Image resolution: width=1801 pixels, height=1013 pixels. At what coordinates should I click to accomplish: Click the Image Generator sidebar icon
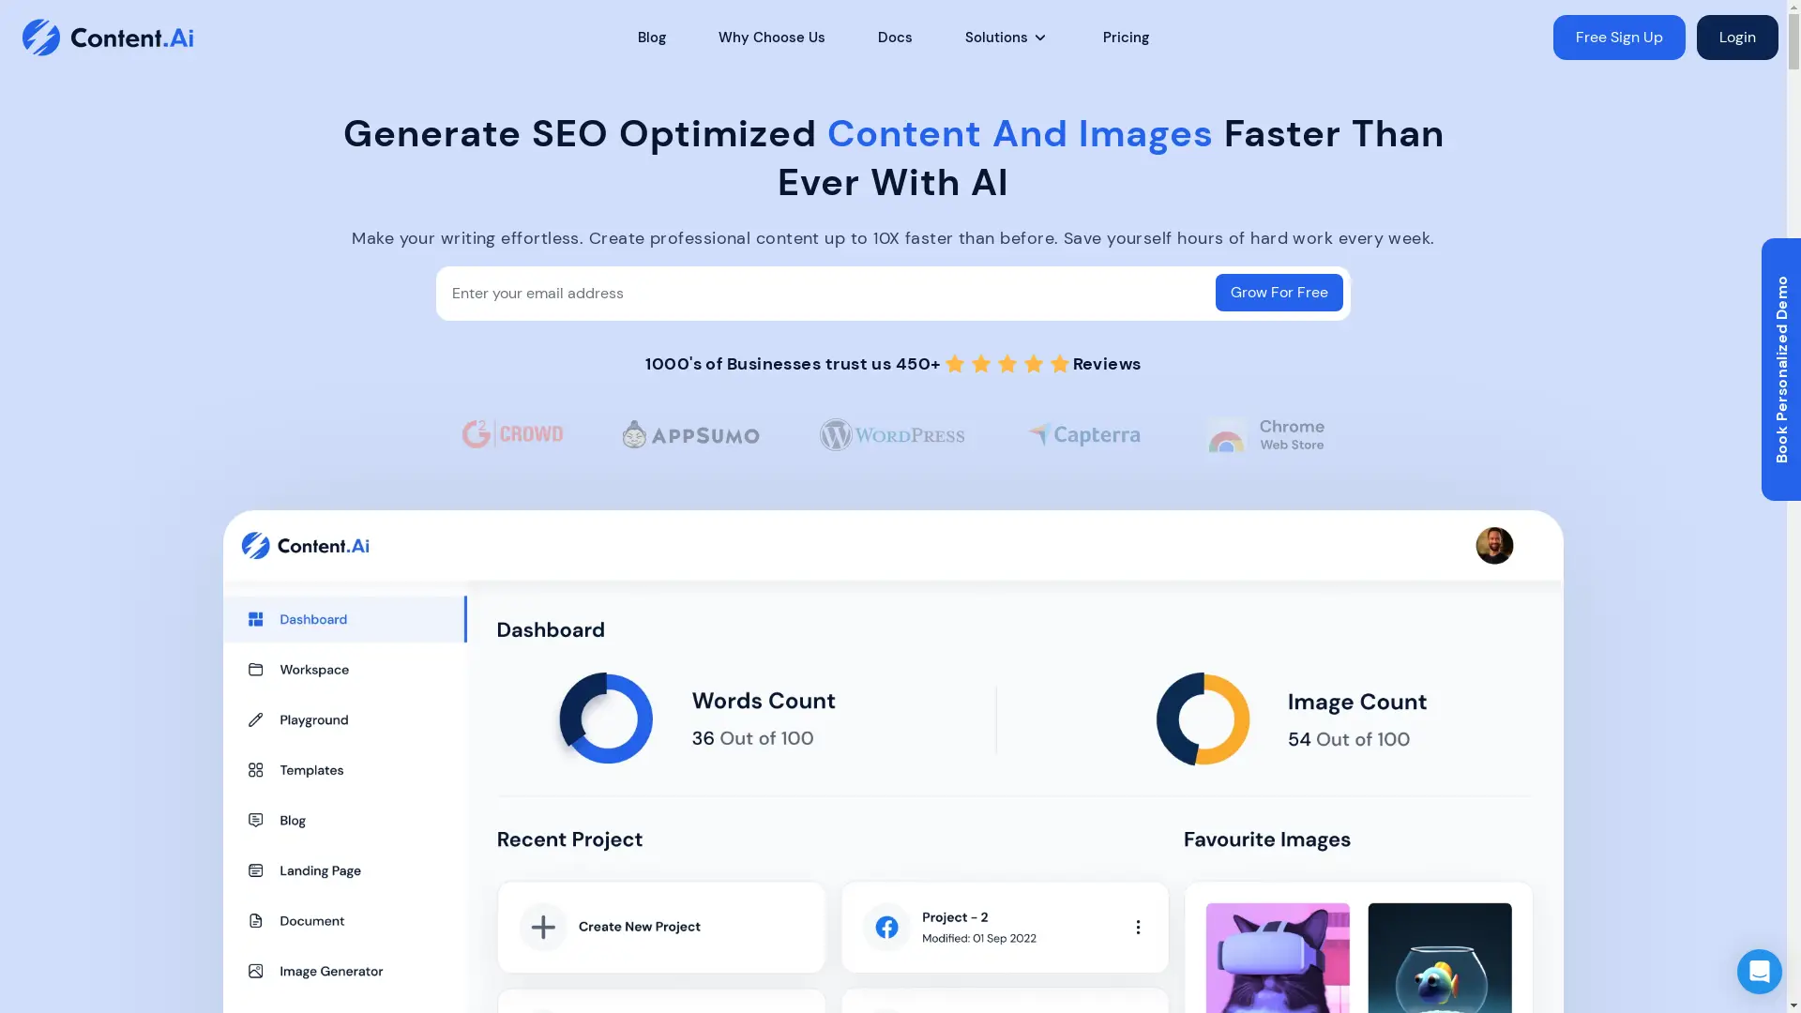coord(256,971)
